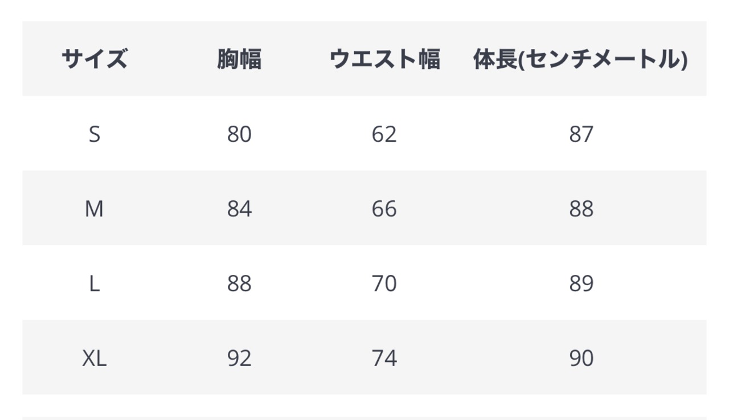Select body length value 87

click(x=581, y=135)
